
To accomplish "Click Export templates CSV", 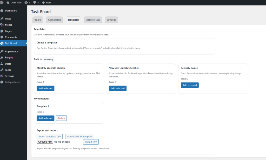I will [x=49, y=136].
